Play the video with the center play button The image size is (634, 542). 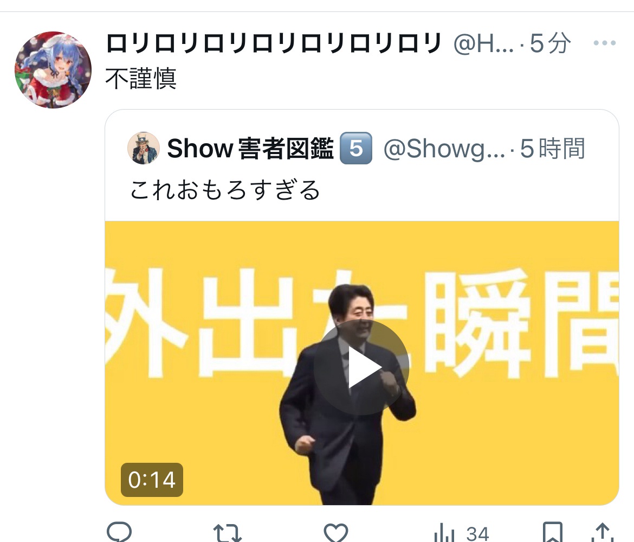(361, 367)
